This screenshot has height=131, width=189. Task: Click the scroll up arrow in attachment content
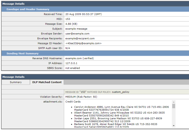click(174, 102)
